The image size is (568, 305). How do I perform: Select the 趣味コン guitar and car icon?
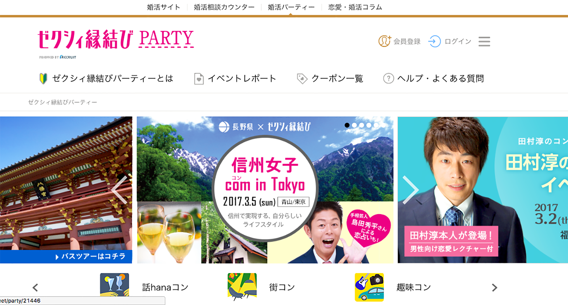pos(369,287)
